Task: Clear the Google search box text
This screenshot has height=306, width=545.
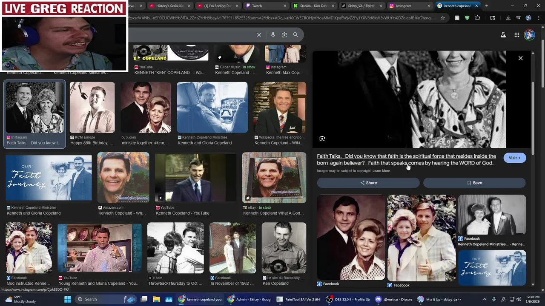Action: pyautogui.click(x=259, y=35)
